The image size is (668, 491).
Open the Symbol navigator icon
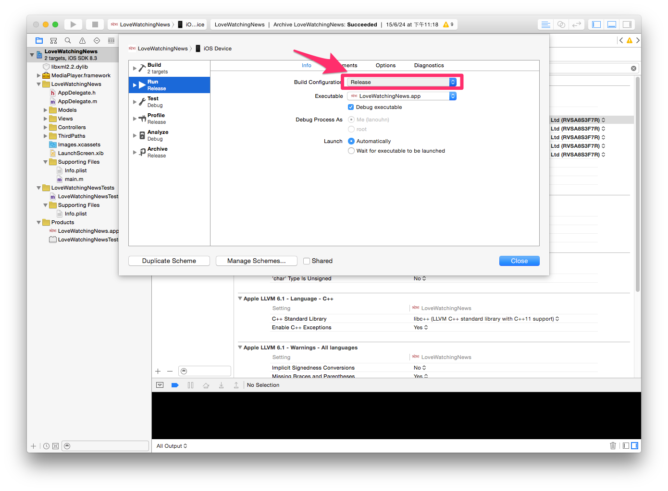click(x=53, y=40)
